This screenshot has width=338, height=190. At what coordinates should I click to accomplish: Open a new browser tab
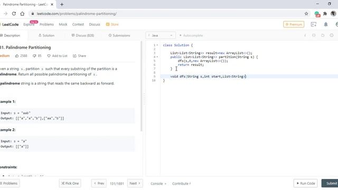[x=62, y=4]
